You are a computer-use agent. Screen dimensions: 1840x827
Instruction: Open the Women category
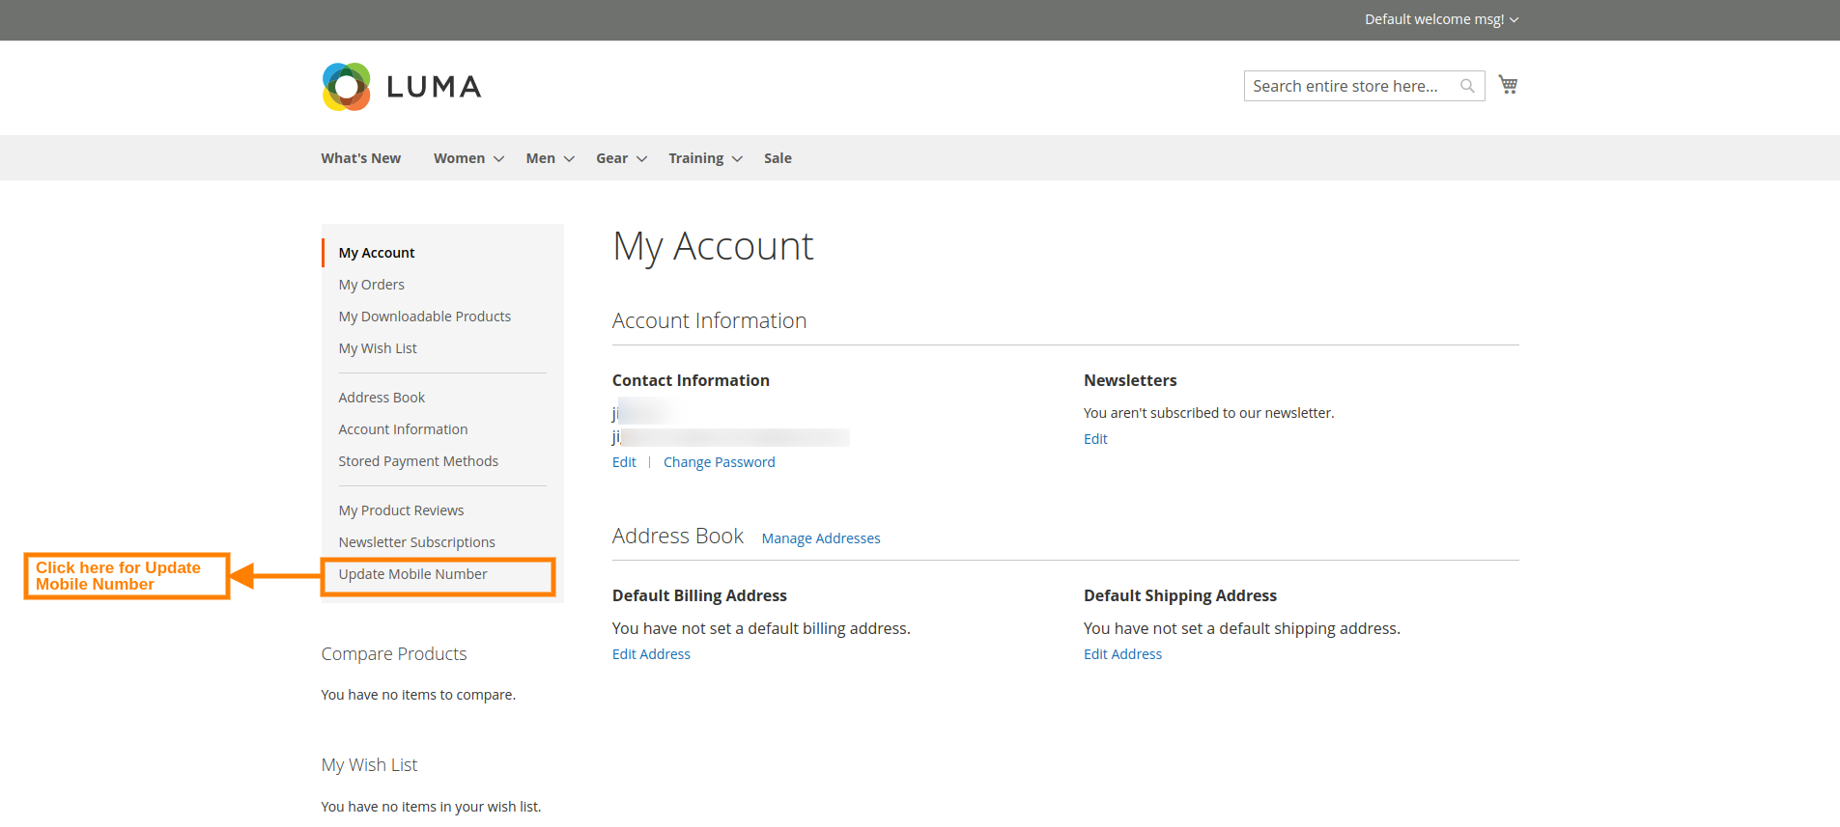pyautogui.click(x=459, y=158)
